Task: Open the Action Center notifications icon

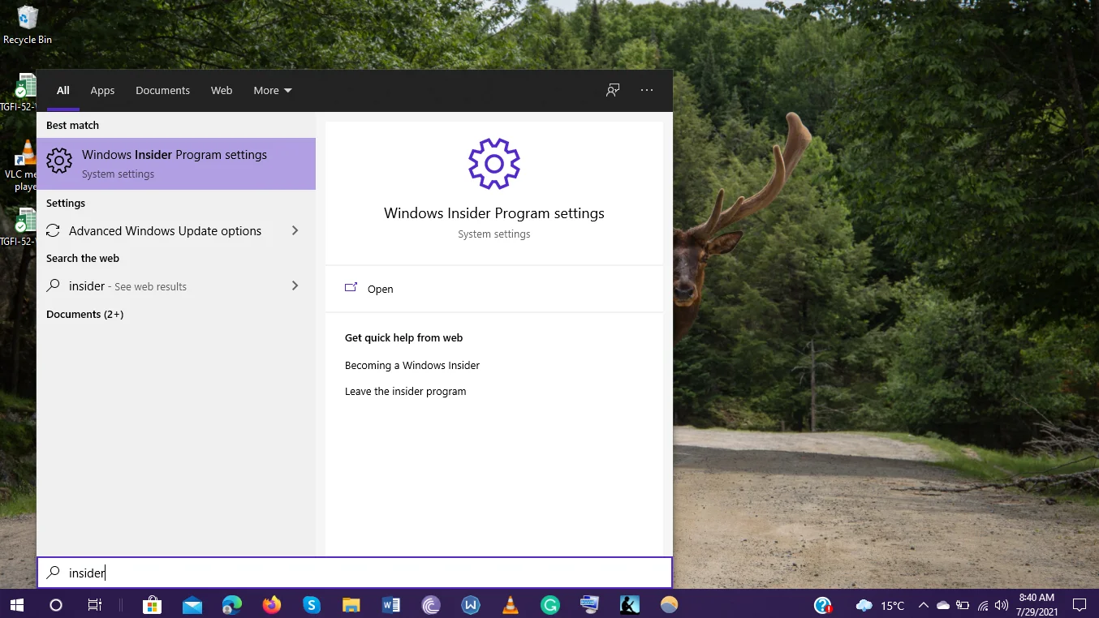Action: (1080, 605)
